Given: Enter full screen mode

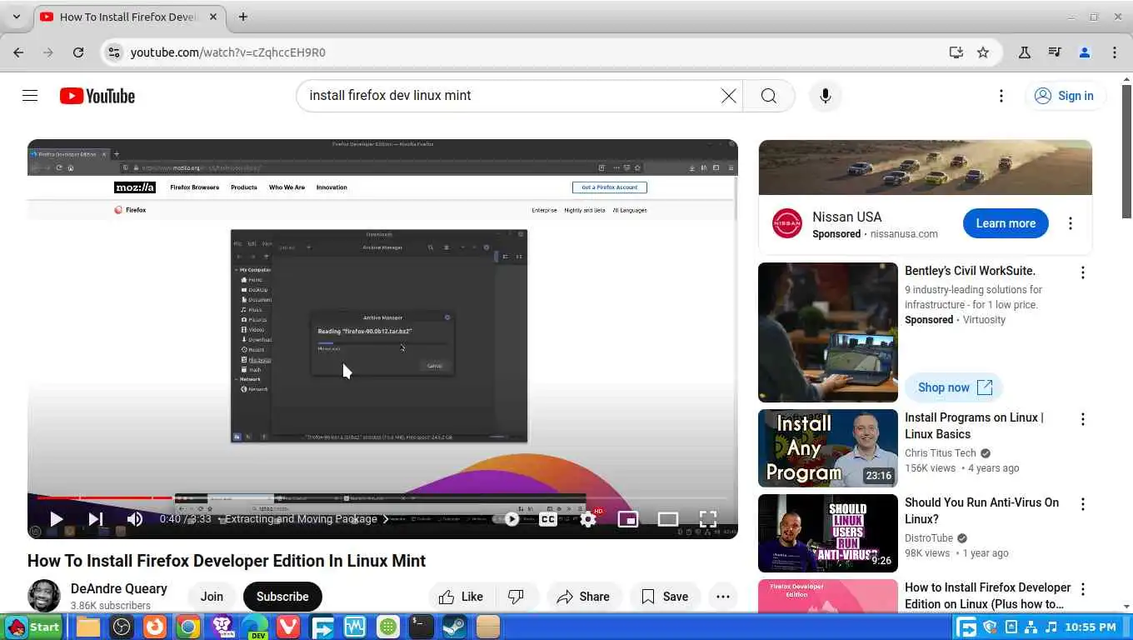Looking at the screenshot, I should click(x=708, y=519).
